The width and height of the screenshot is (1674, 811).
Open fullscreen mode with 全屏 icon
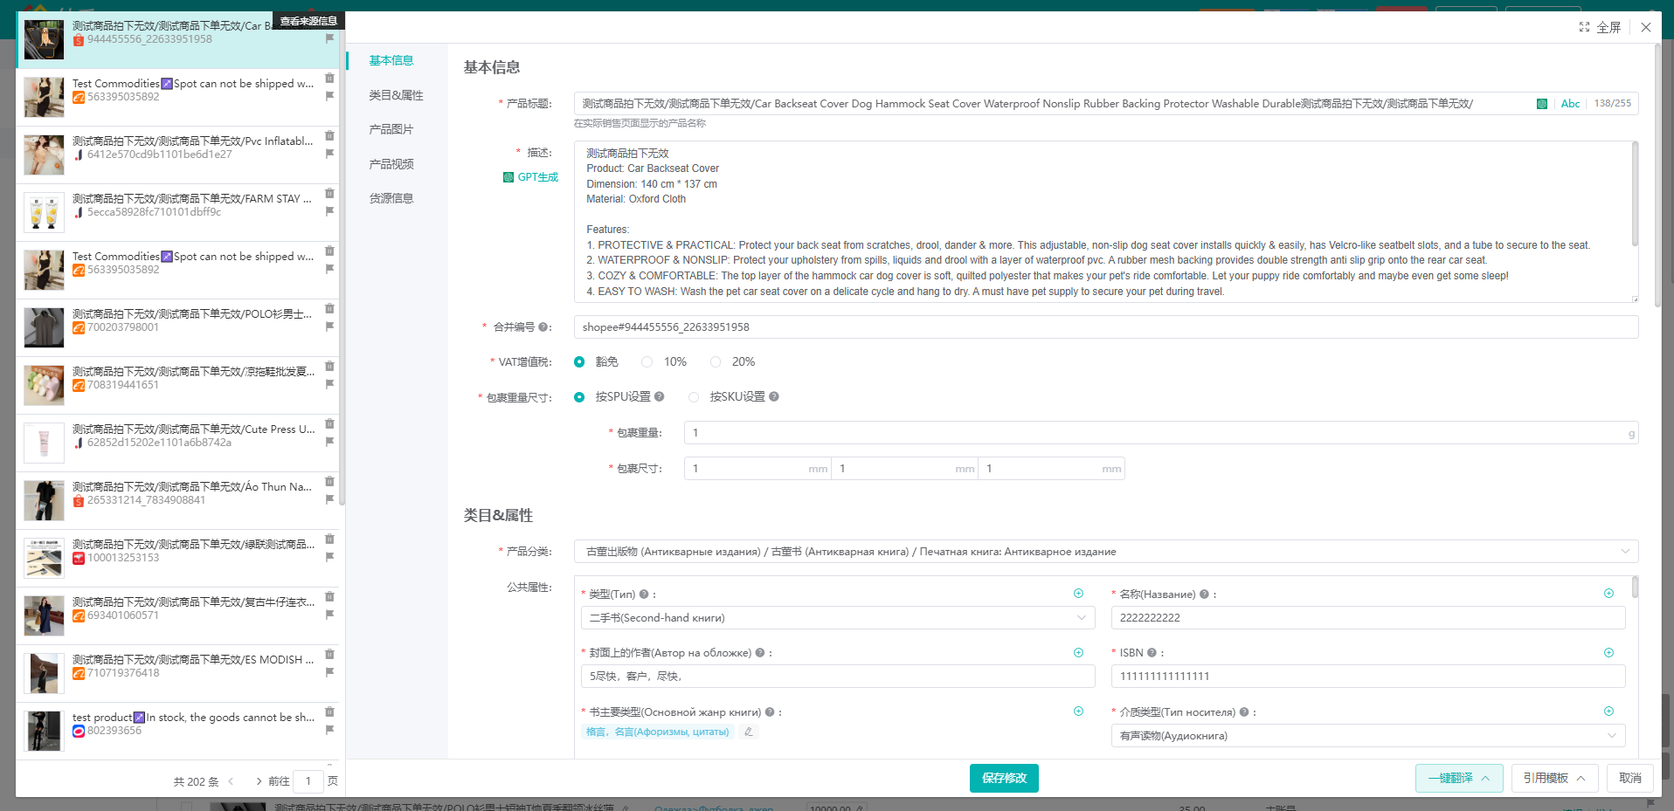click(1584, 27)
